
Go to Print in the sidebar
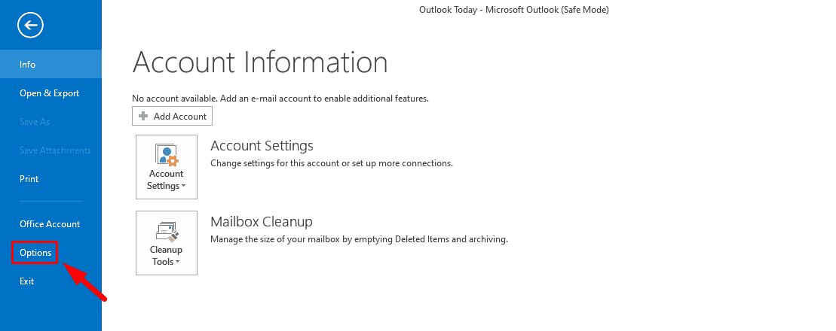[29, 179]
